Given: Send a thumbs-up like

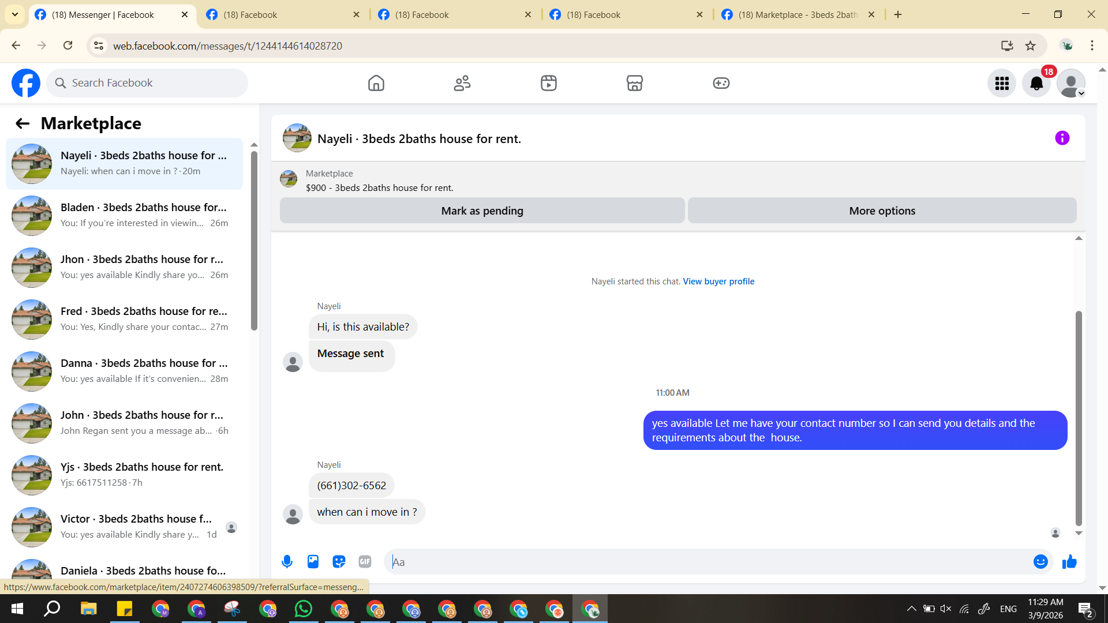Looking at the screenshot, I should tap(1069, 562).
